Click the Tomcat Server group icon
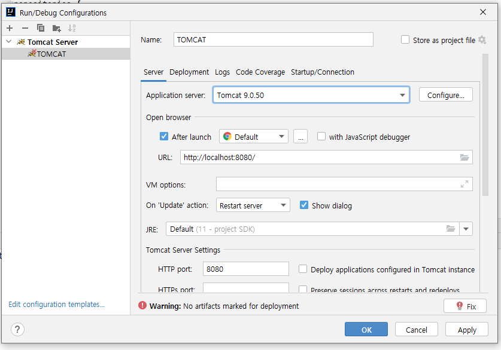The image size is (501, 350). tap(21, 42)
